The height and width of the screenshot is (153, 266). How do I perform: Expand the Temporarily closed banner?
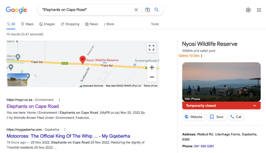[x=221, y=105]
